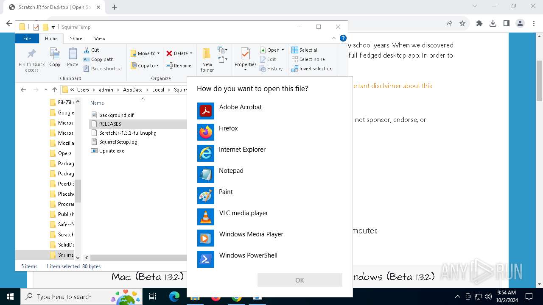Click Local in the address path
The height and width of the screenshot is (305, 543).
[158, 90]
